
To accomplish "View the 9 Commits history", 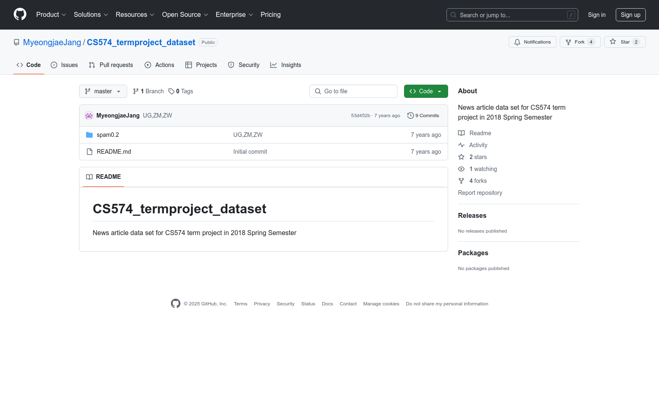I will pos(423,115).
